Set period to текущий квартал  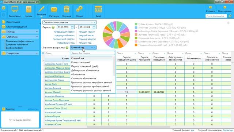(x=87, y=39)
